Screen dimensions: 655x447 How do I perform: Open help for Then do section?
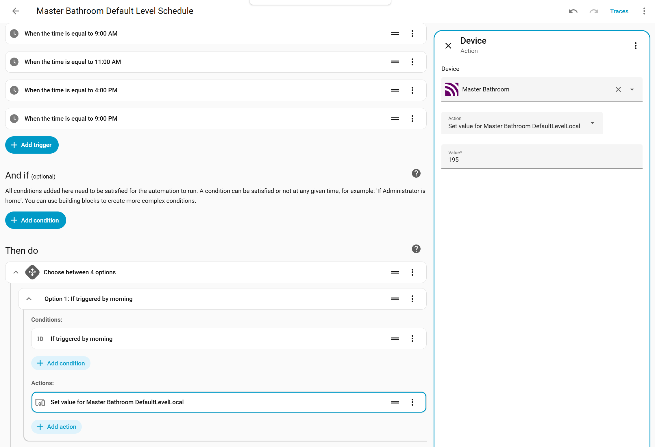[x=416, y=249]
